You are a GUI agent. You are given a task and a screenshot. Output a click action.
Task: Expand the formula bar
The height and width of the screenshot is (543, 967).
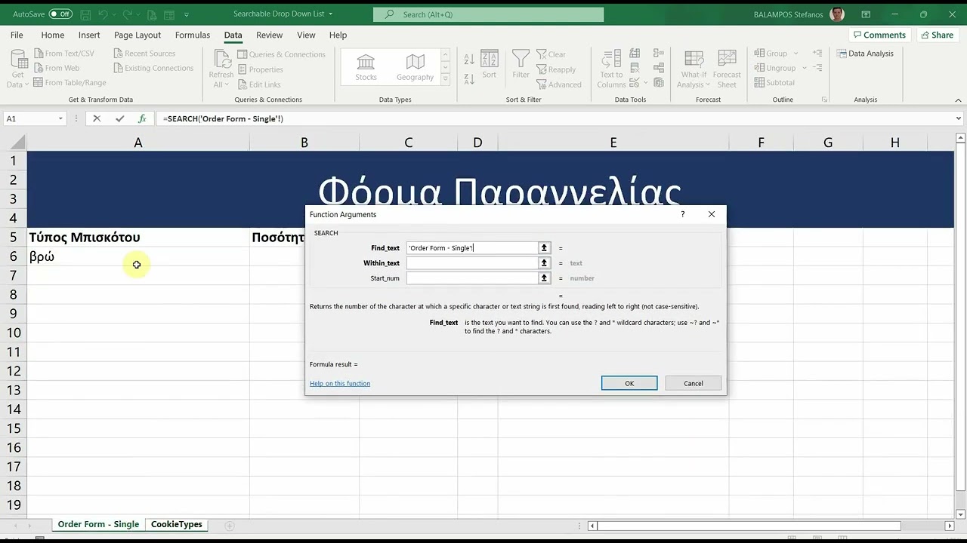click(x=959, y=118)
